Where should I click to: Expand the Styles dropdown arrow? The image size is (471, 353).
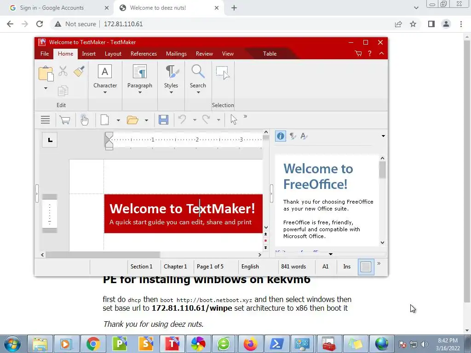coord(171,92)
